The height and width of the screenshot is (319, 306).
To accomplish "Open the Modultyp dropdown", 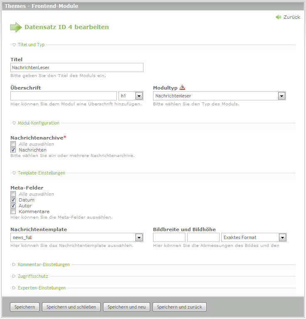I will pyautogui.click(x=219, y=96).
